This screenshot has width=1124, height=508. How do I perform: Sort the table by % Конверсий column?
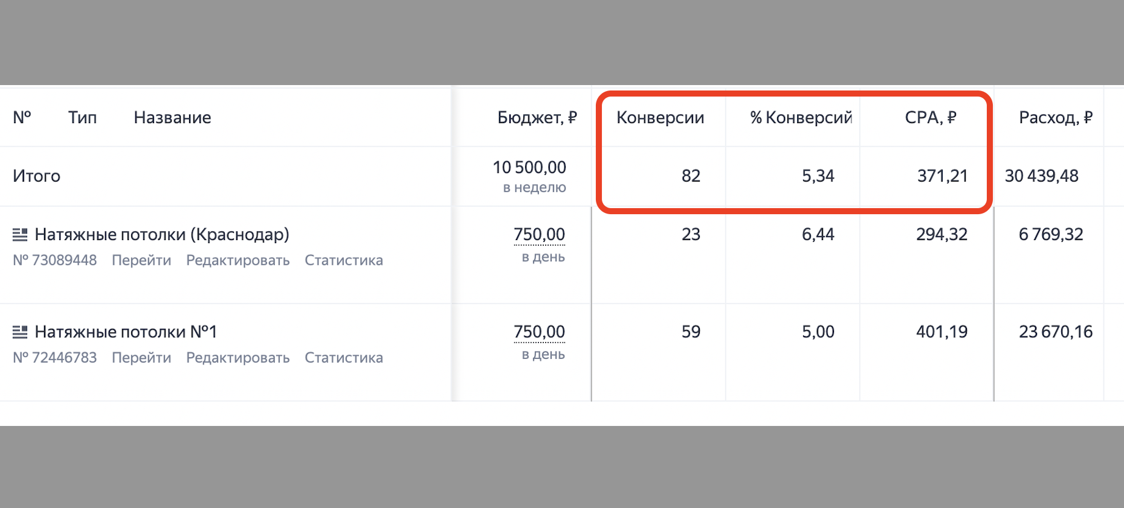tap(801, 118)
